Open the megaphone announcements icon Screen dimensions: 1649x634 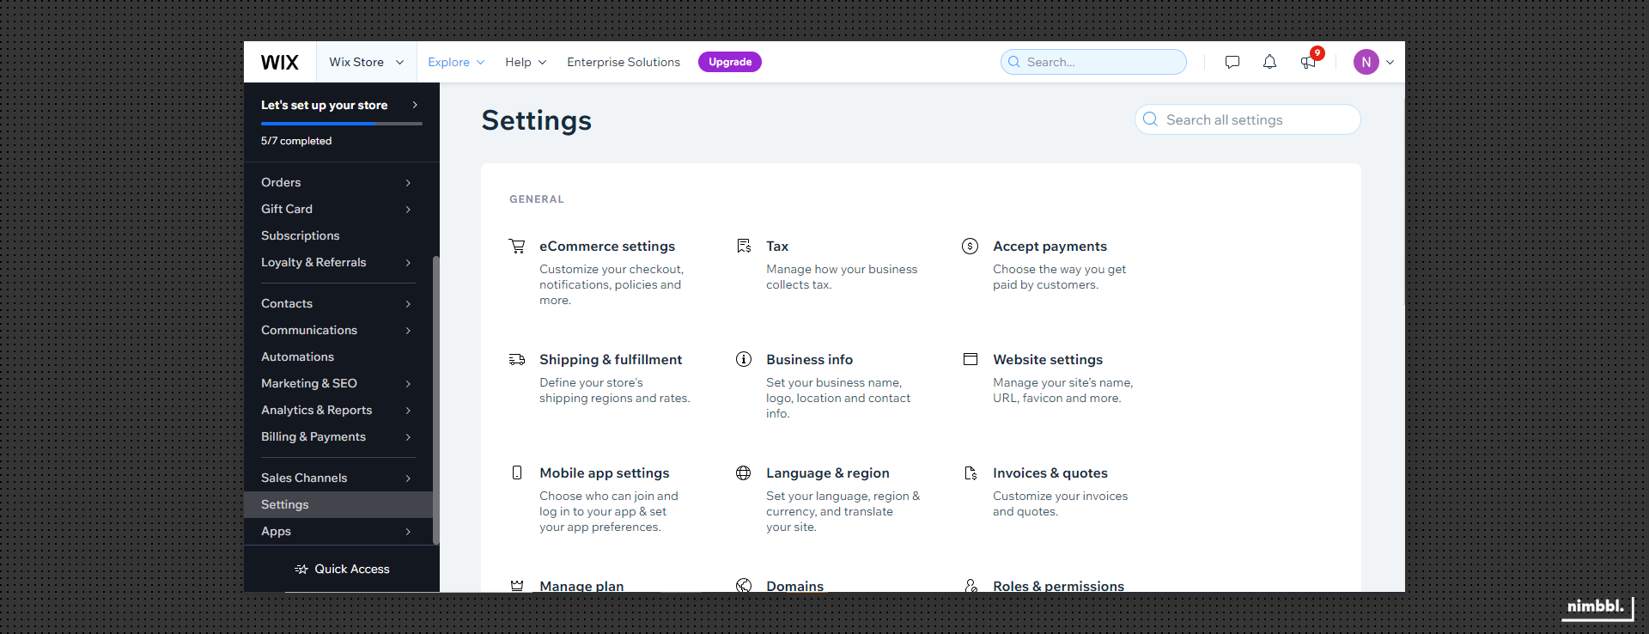(1308, 62)
